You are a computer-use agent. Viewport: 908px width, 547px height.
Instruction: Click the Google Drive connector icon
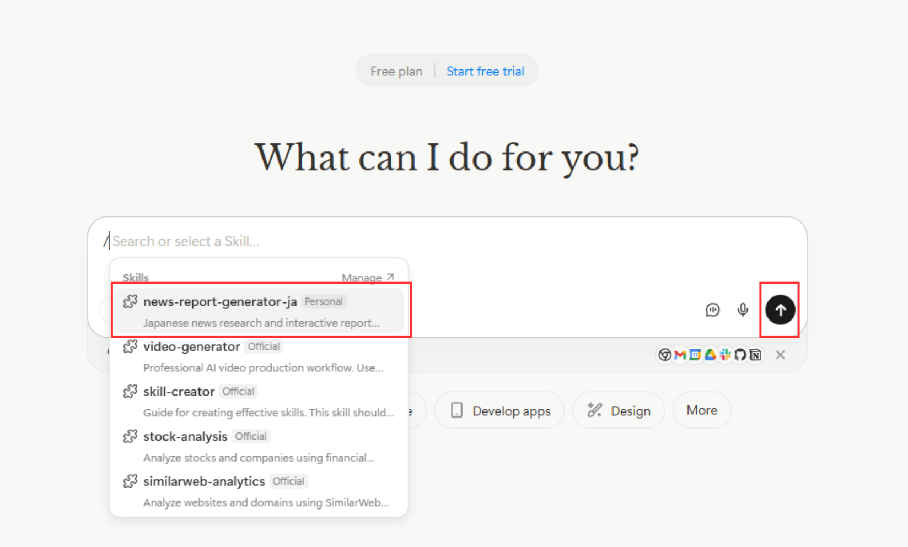710,355
